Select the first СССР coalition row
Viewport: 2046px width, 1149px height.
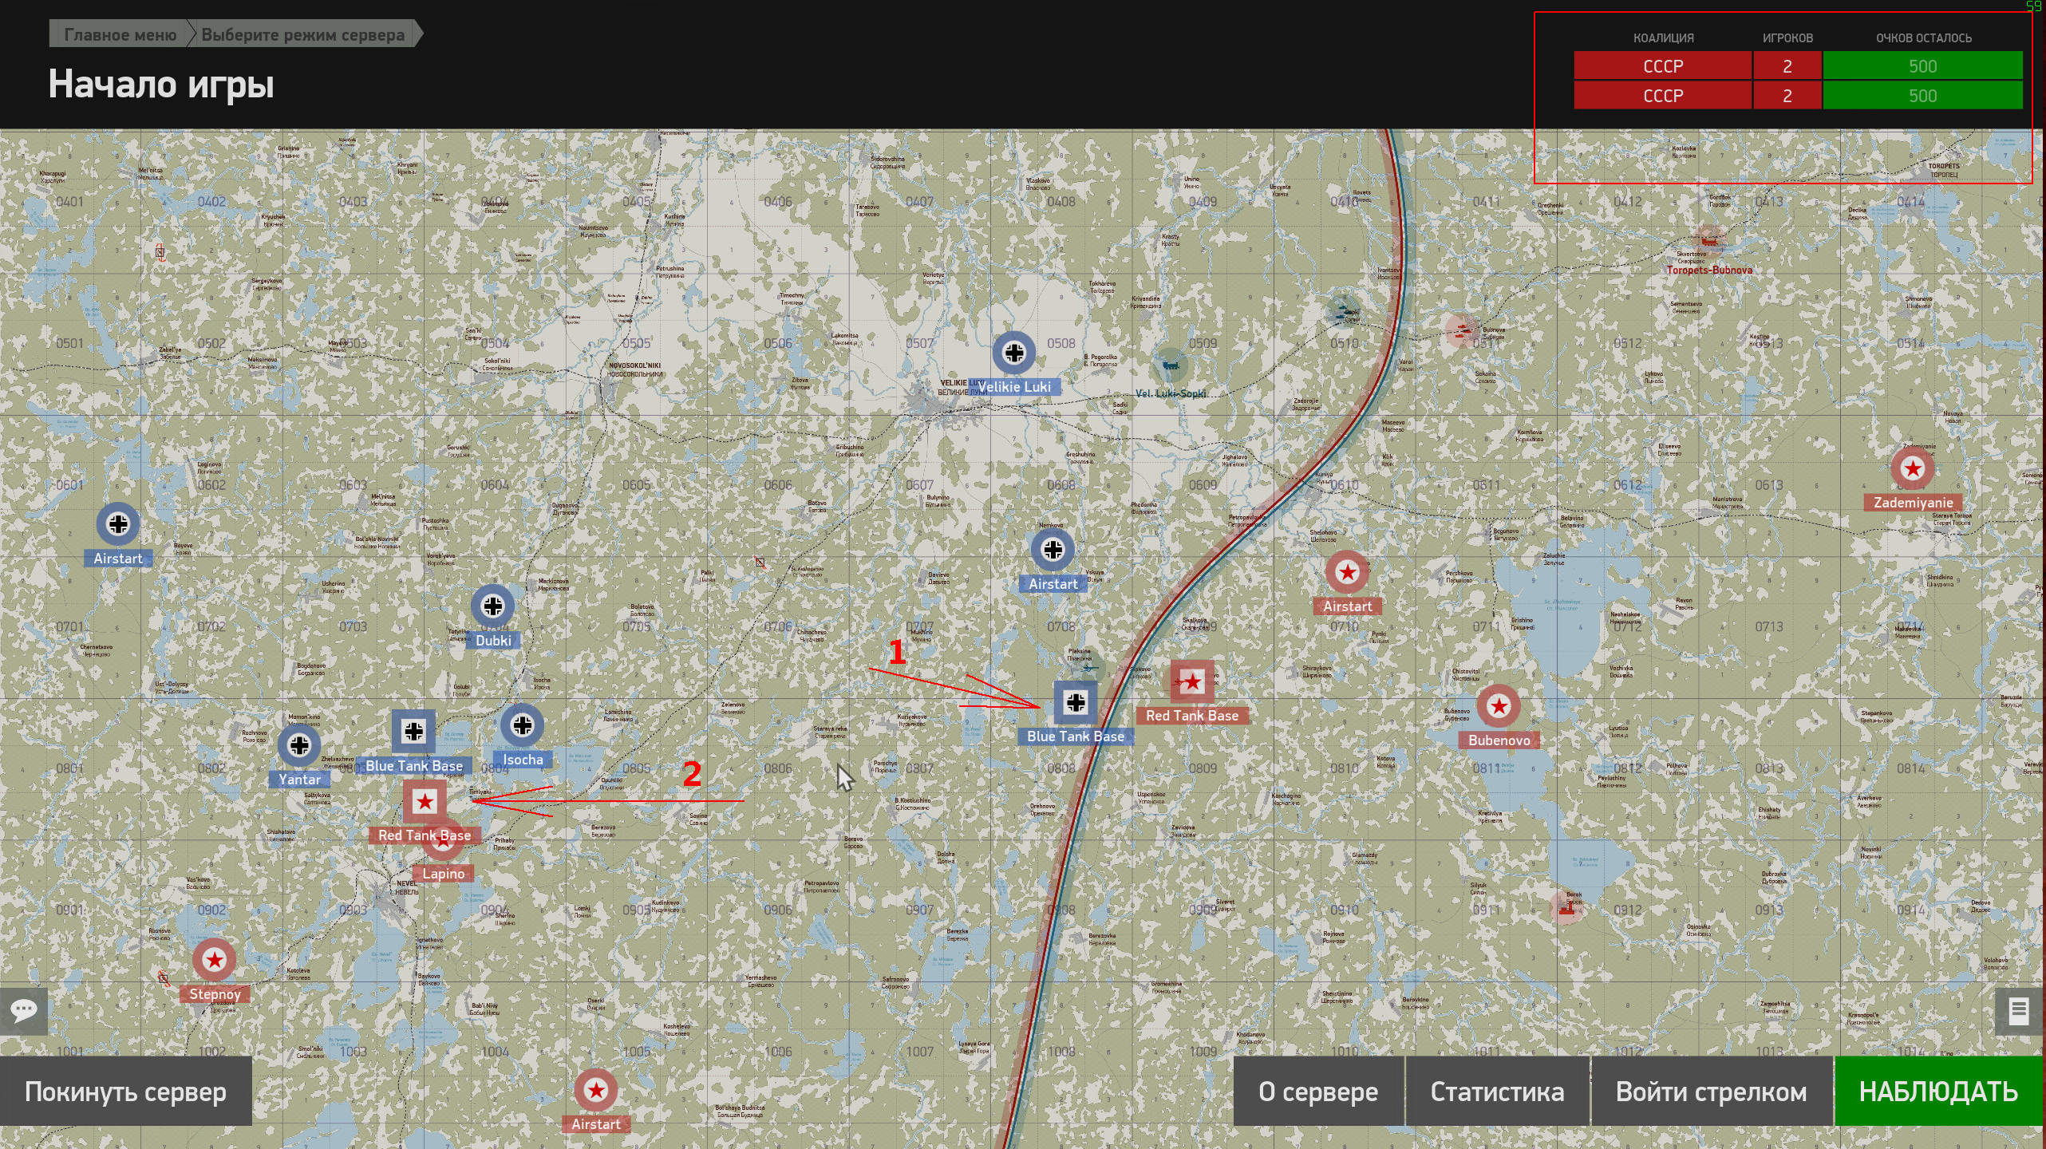[1798, 66]
